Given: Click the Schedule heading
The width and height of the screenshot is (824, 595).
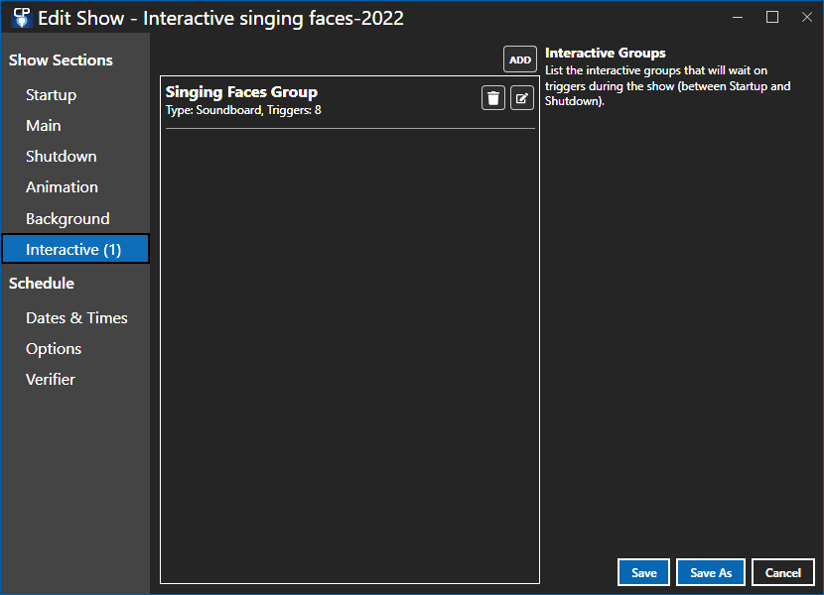Looking at the screenshot, I should click(x=42, y=284).
